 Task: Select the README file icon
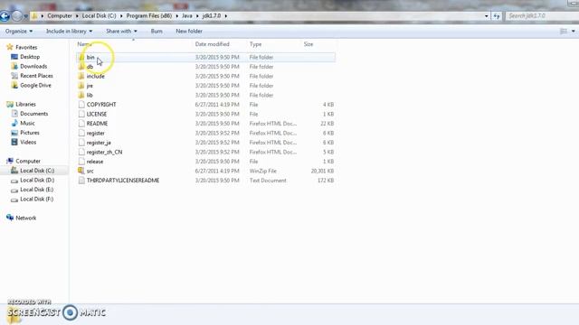(81, 124)
